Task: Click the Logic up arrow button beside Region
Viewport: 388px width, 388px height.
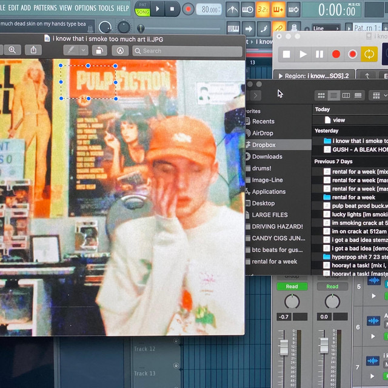Action: tap(367, 76)
